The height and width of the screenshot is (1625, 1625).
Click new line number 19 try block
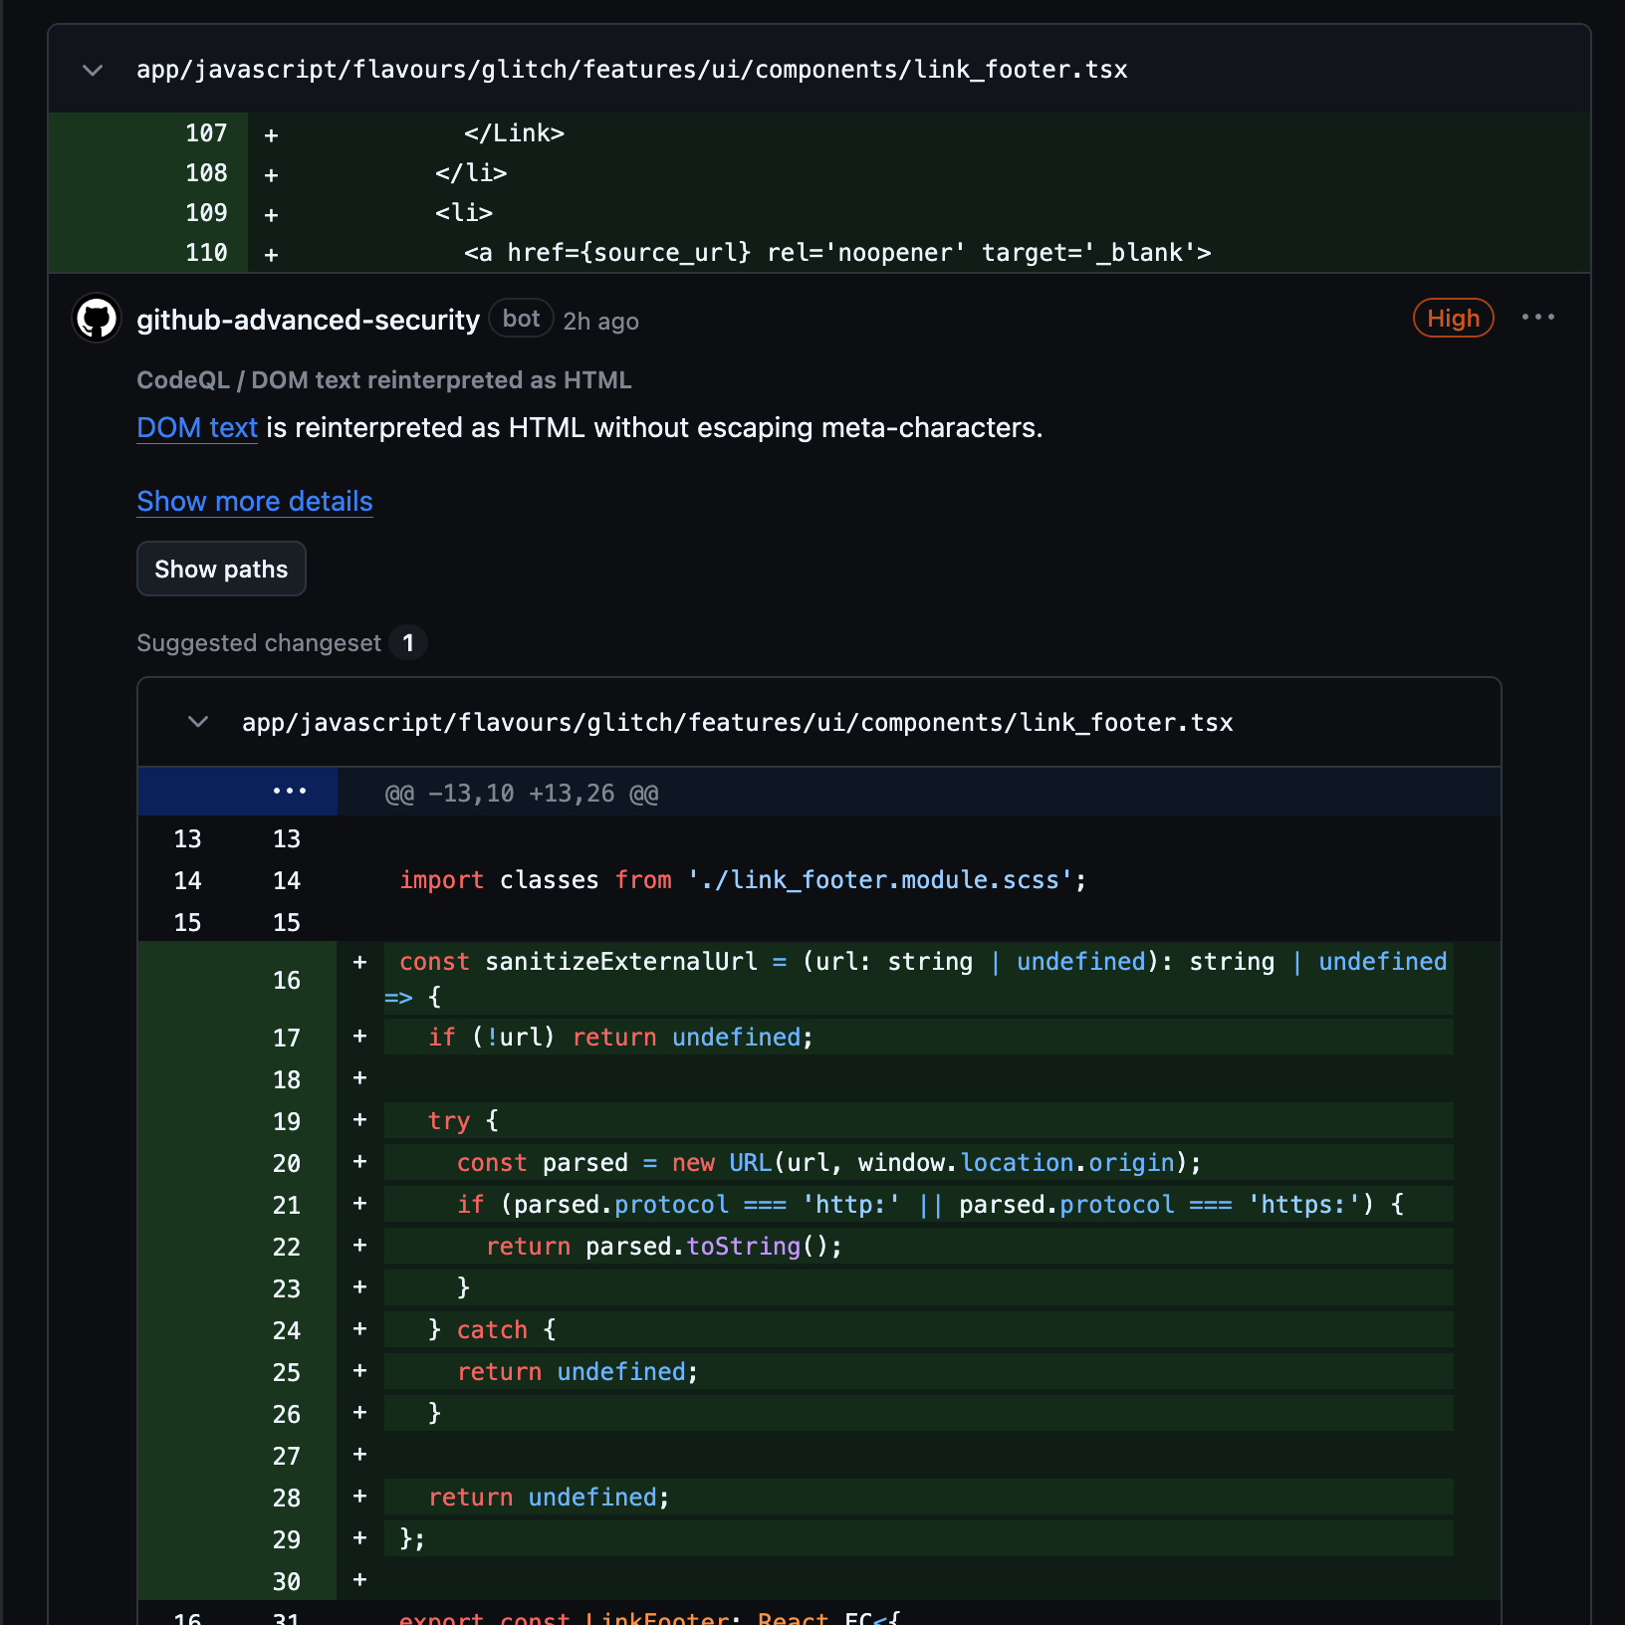click(x=287, y=1122)
